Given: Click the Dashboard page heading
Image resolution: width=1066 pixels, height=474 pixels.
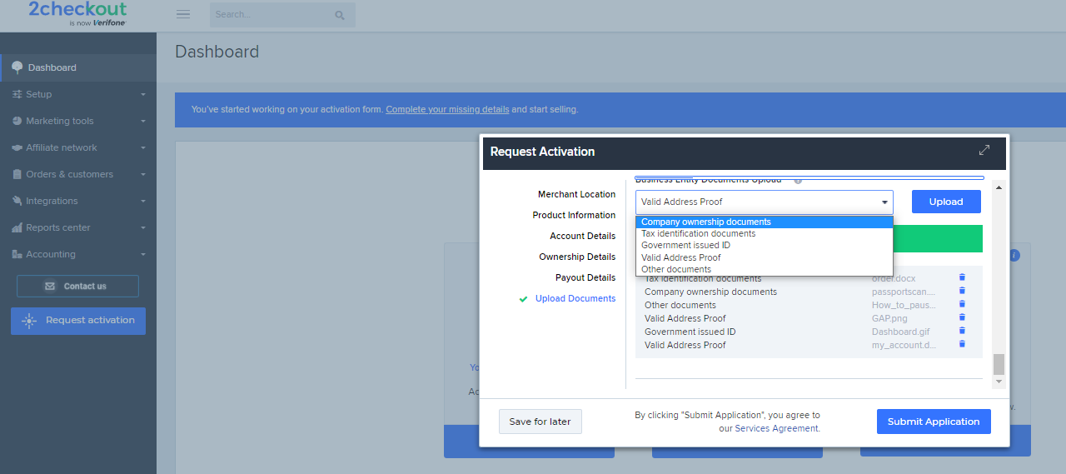Looking at the screenshot, I should click(x=217, y=52).
